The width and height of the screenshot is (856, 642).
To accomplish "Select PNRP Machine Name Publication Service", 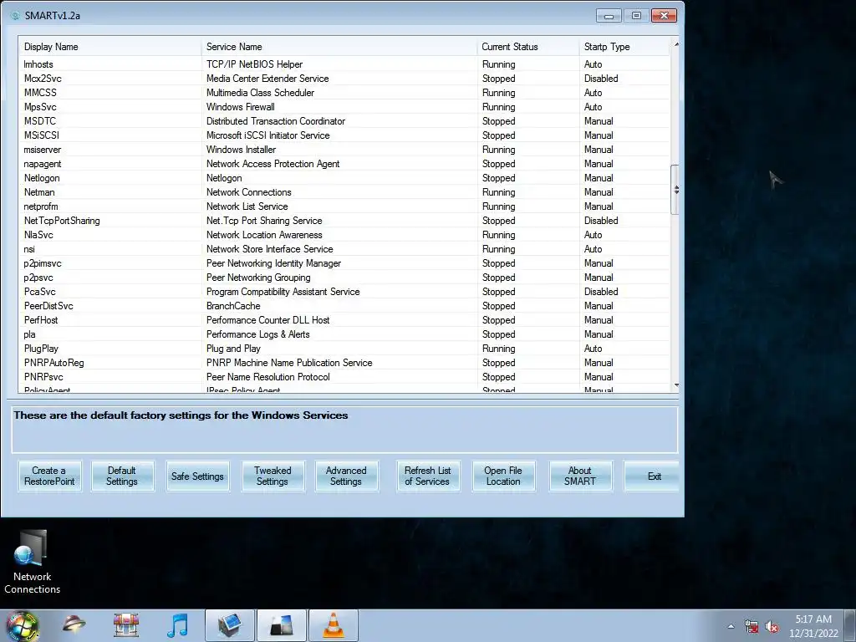I will click(289, 363).
